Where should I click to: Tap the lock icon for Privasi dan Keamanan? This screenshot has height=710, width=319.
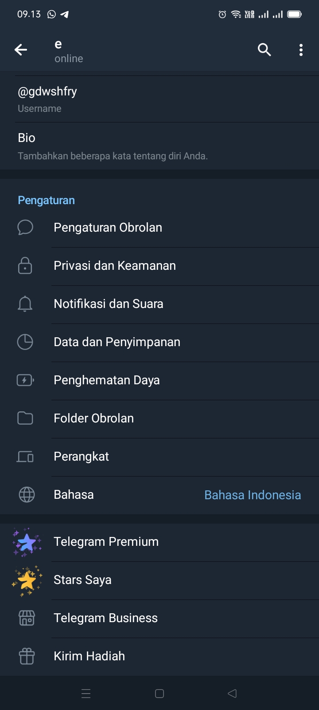pos(25,265)
